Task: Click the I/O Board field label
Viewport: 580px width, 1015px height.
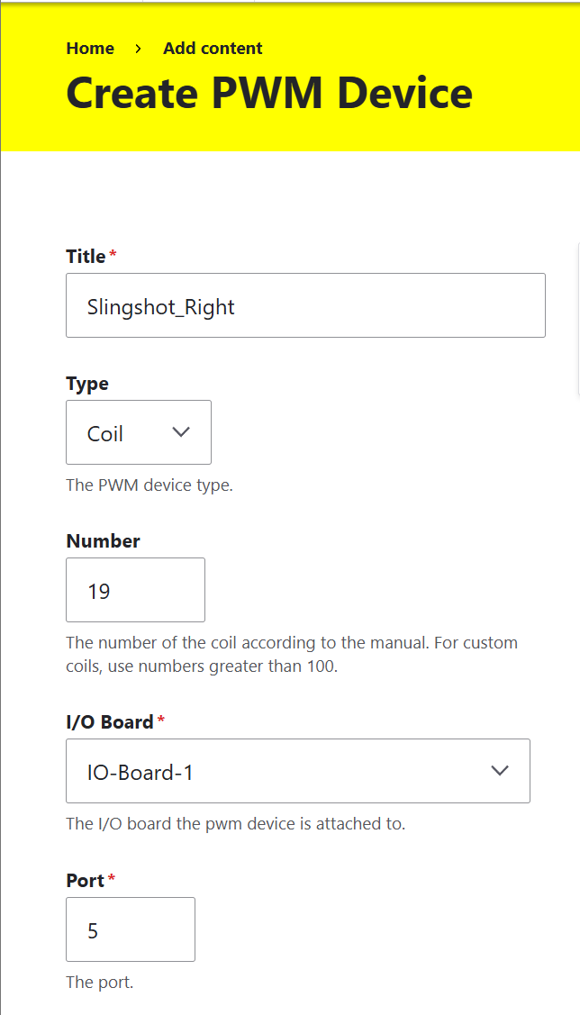Action: 110,722
